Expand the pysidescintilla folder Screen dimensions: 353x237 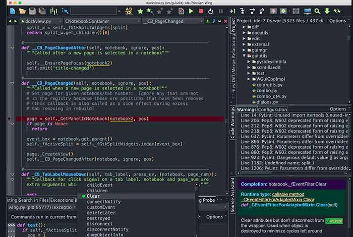[249, 62]
